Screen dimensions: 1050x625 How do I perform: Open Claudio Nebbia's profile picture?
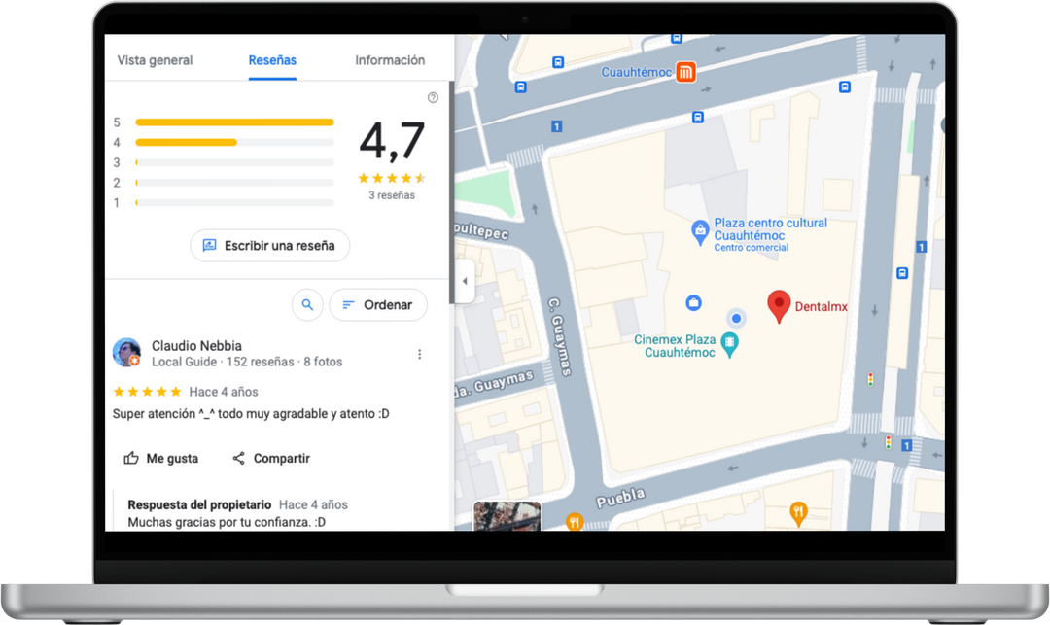(x=126, y=353)
